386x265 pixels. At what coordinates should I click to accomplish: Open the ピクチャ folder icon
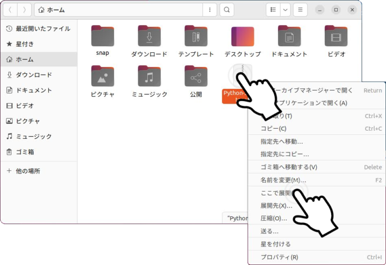pos(103,76)
